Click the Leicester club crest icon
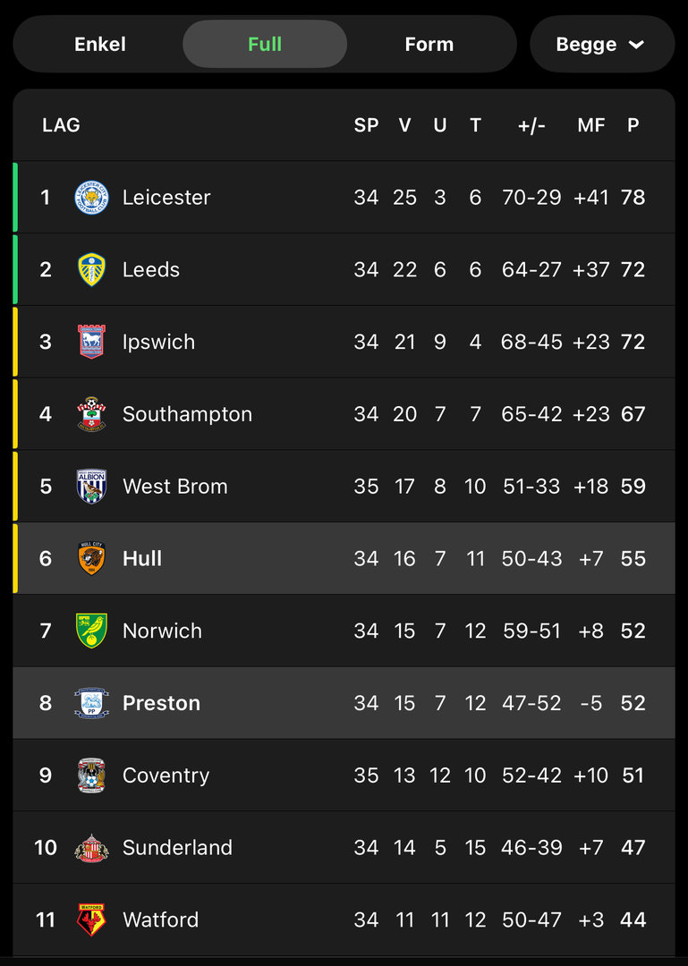This screenshot has height=966, width=688. point(91,197)
